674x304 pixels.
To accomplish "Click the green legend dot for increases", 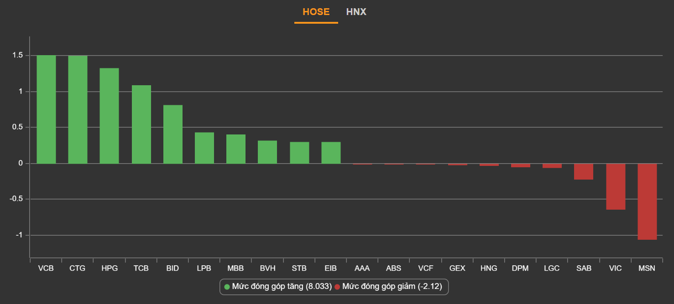I will (227, 287).
